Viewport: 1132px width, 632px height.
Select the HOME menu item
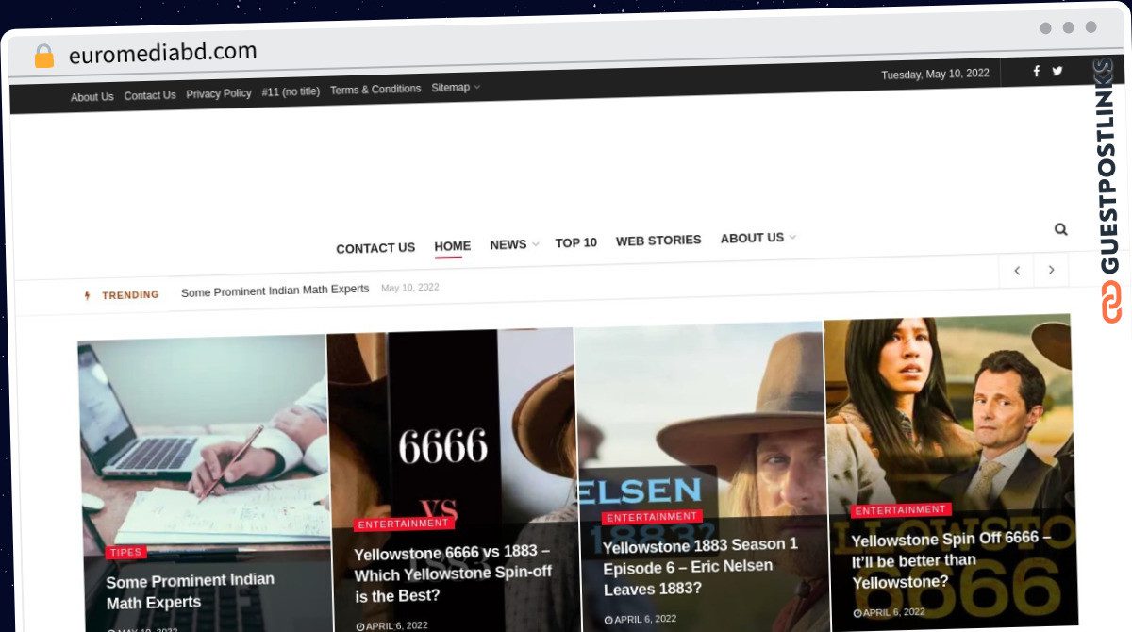(453, 246)
